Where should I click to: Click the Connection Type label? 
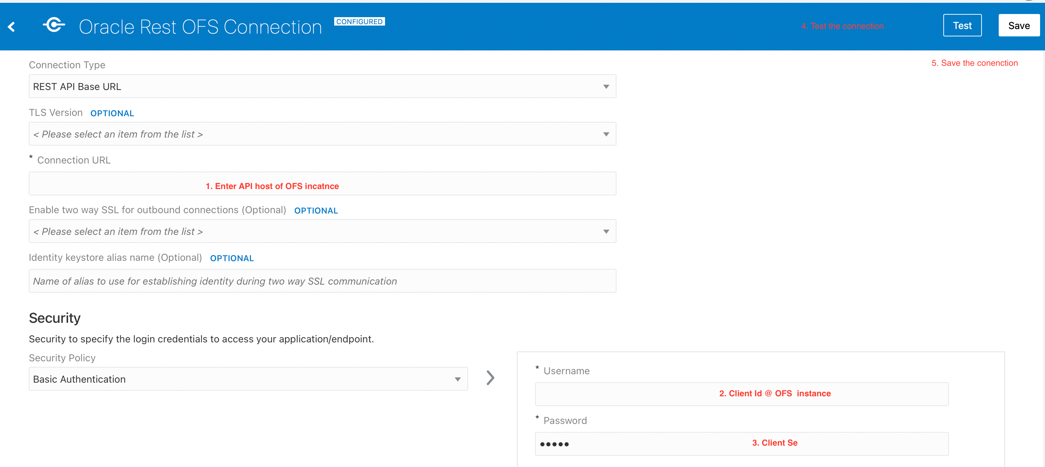(x=67, y=65)
